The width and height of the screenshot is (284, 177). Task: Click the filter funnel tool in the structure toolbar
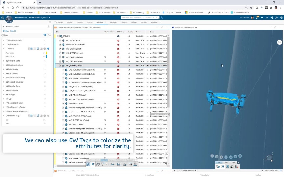pyautogui.click(x=103, y=164)
